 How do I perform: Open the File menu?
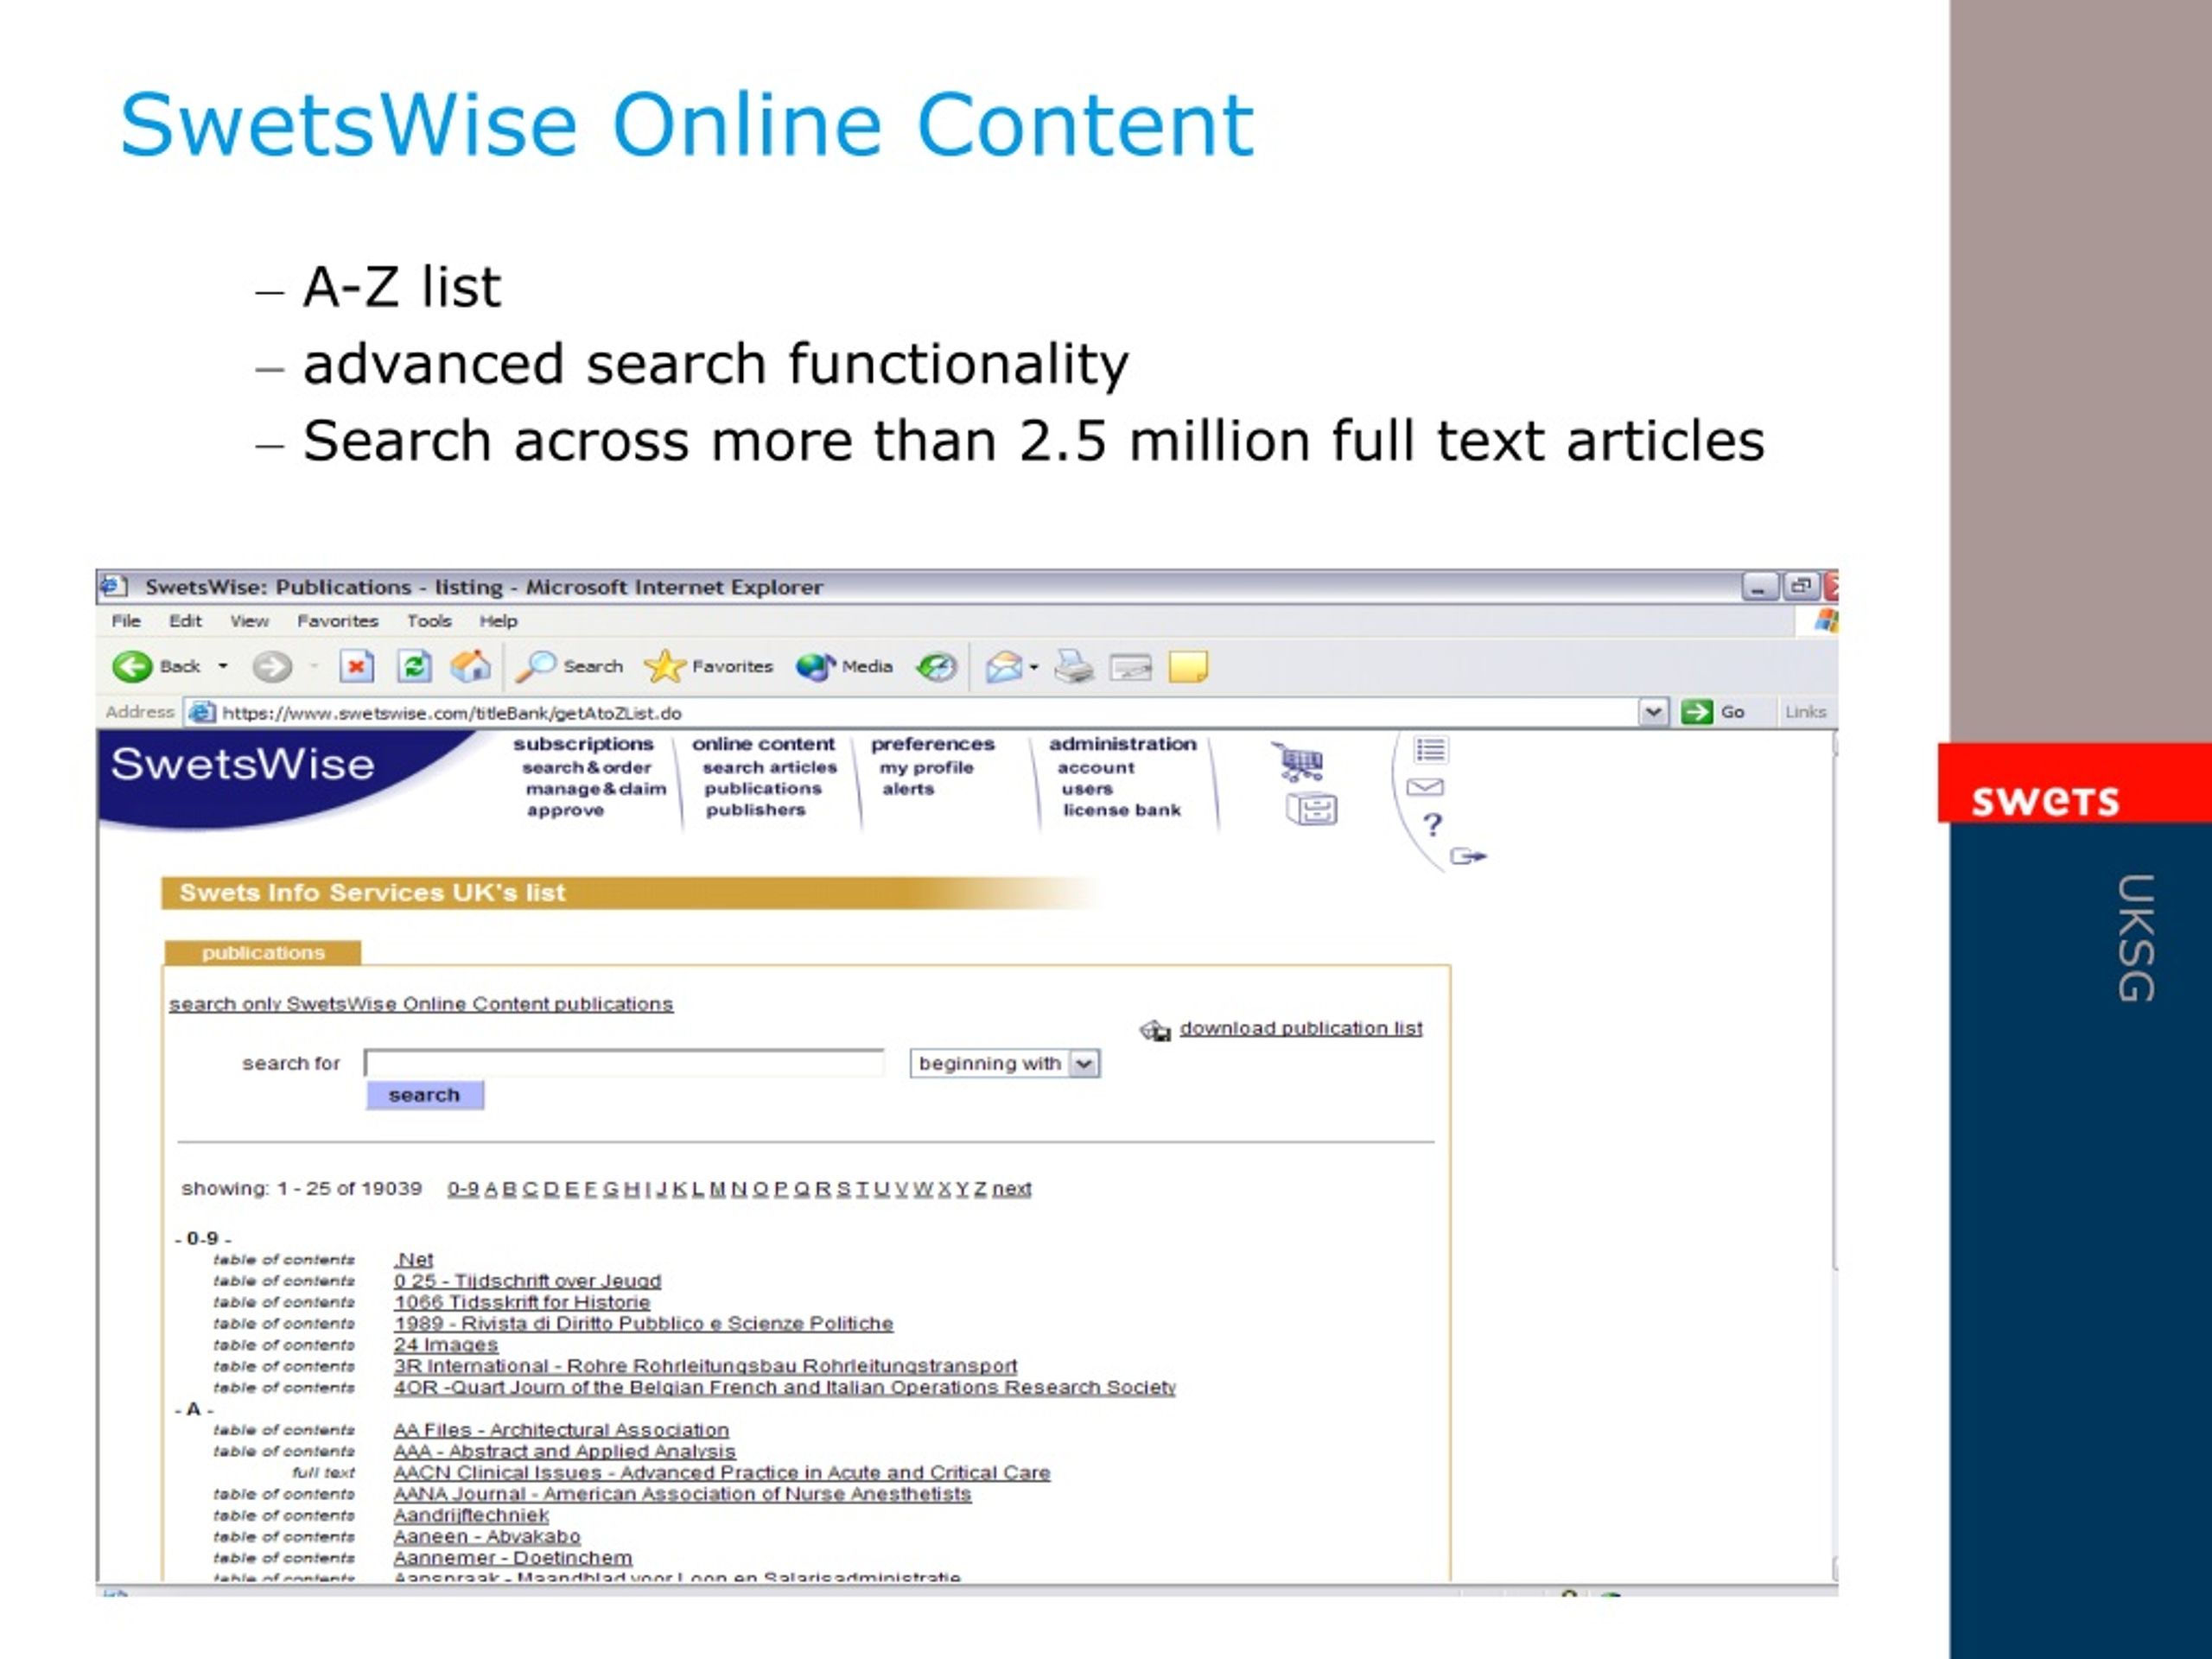coord(126,621)
